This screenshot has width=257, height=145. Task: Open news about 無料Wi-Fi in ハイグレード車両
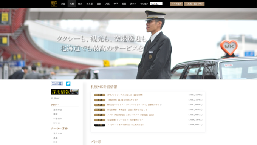point(126,125)
